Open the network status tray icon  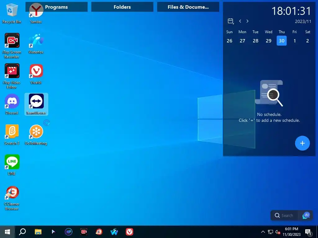270,232
